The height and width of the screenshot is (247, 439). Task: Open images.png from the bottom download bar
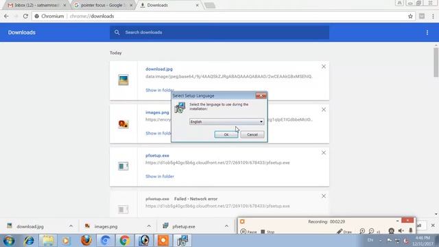pyautogui.click(x=106, y=226)
